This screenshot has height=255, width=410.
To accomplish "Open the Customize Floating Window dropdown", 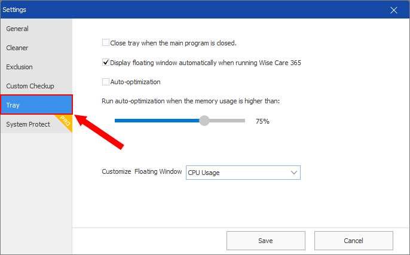I will coord(243,173).
